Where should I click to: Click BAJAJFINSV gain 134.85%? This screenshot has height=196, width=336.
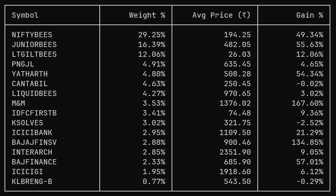307,143
